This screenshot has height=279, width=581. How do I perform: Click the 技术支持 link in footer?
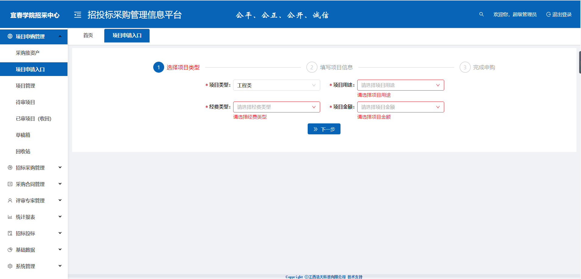click(355, 277)
